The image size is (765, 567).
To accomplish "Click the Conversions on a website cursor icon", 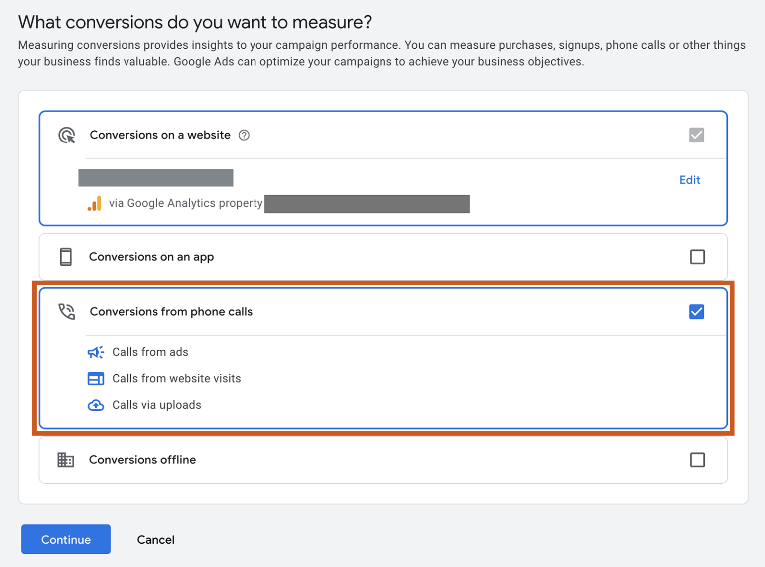I will pyautogui.click(x=67, y=135).
